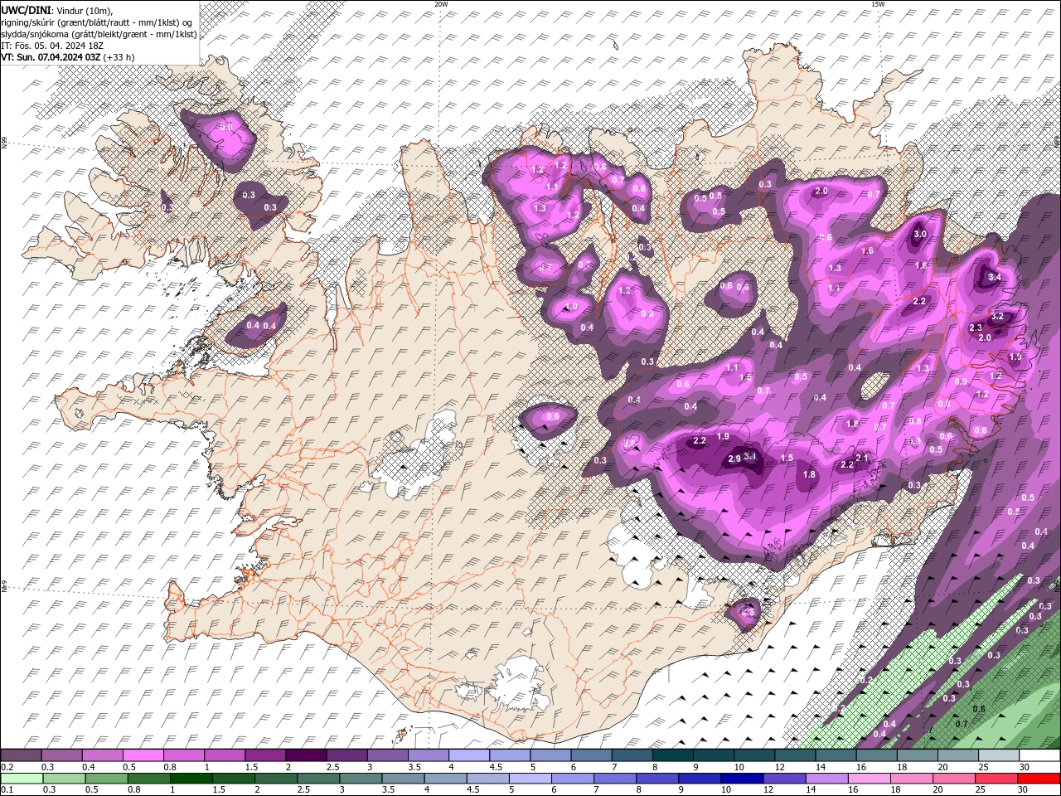Click the legend description 'slydda/snjókoma (grátt/bleikt/grænt - mm/1klst)'
This screenshot has height=796, width=1061.
tap(99, 34)
